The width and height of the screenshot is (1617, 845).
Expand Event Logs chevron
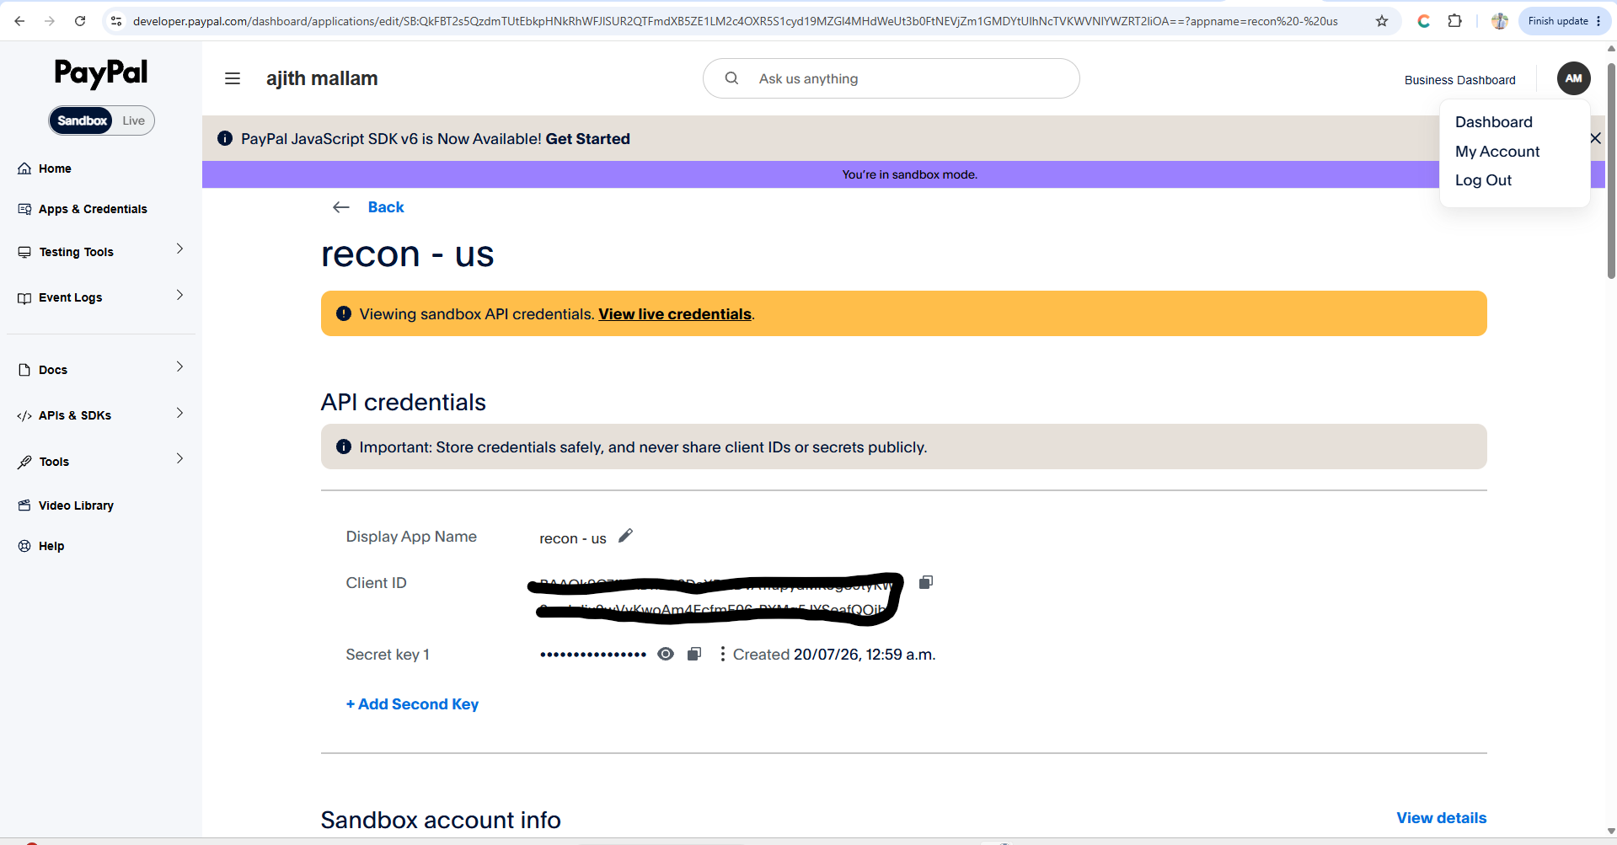[x=179, y=295]
